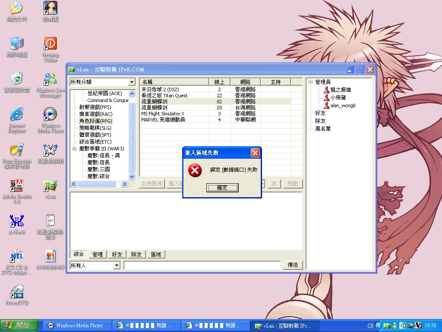Viewport: 442px width, 332px height.
Task: Open the 所有分類 category dropdown
Action: 132,82
